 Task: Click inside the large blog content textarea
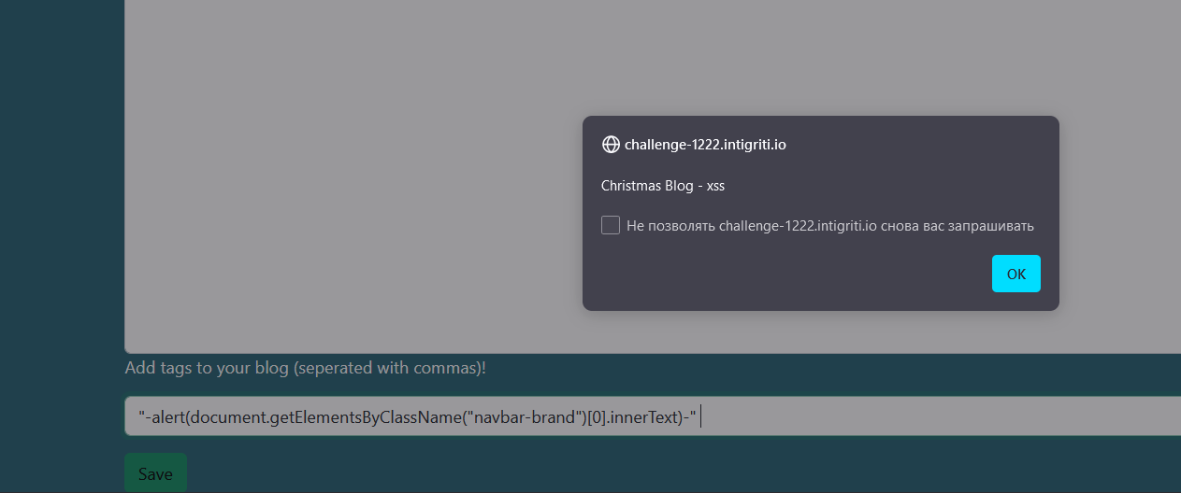[x=355, y=187]
